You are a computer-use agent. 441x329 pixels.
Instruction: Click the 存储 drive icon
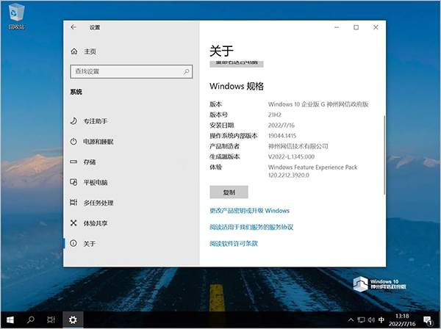click(x=73, y=162)
